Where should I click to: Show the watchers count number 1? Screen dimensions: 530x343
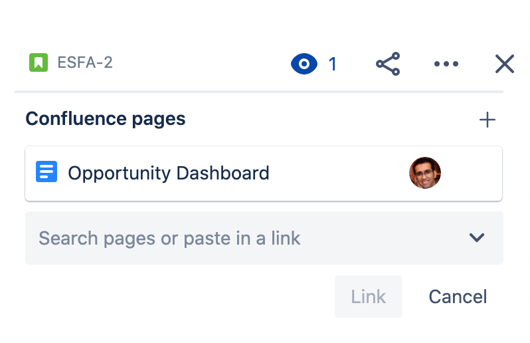[333, 64]
